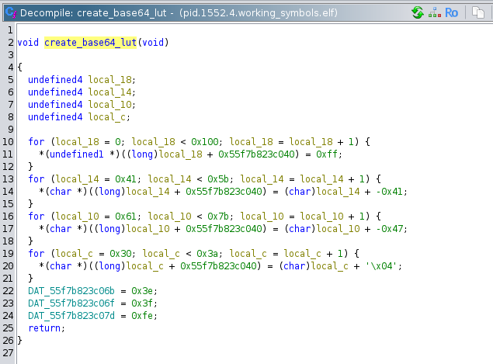Click the 0xff value on line 11
Screen dimensions: 493x364
327,154
